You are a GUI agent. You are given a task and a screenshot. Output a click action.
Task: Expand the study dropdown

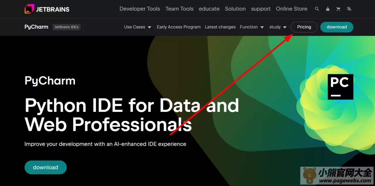tap(278, 27)
